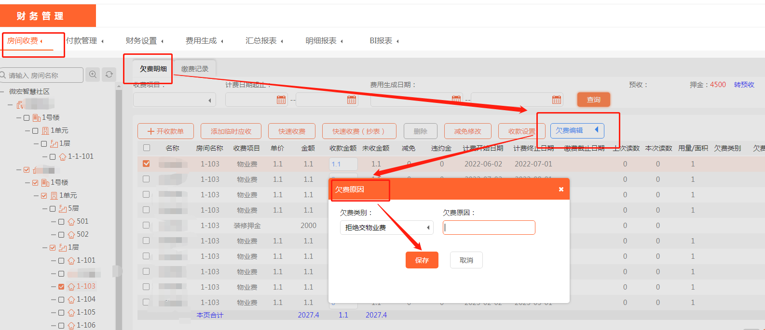Click the building icon next to 1单元 under checked 1号楼

click(x=54, y=196)
